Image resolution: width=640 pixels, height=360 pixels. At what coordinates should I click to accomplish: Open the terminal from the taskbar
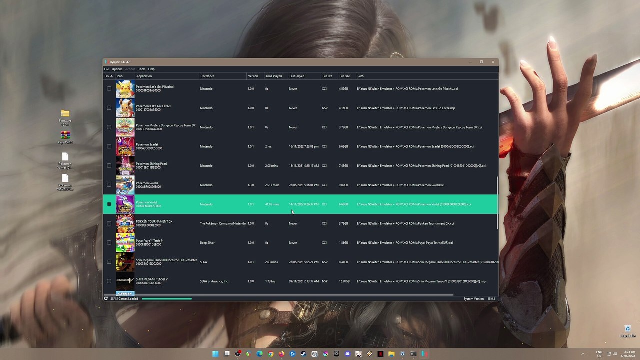(413, 354)
